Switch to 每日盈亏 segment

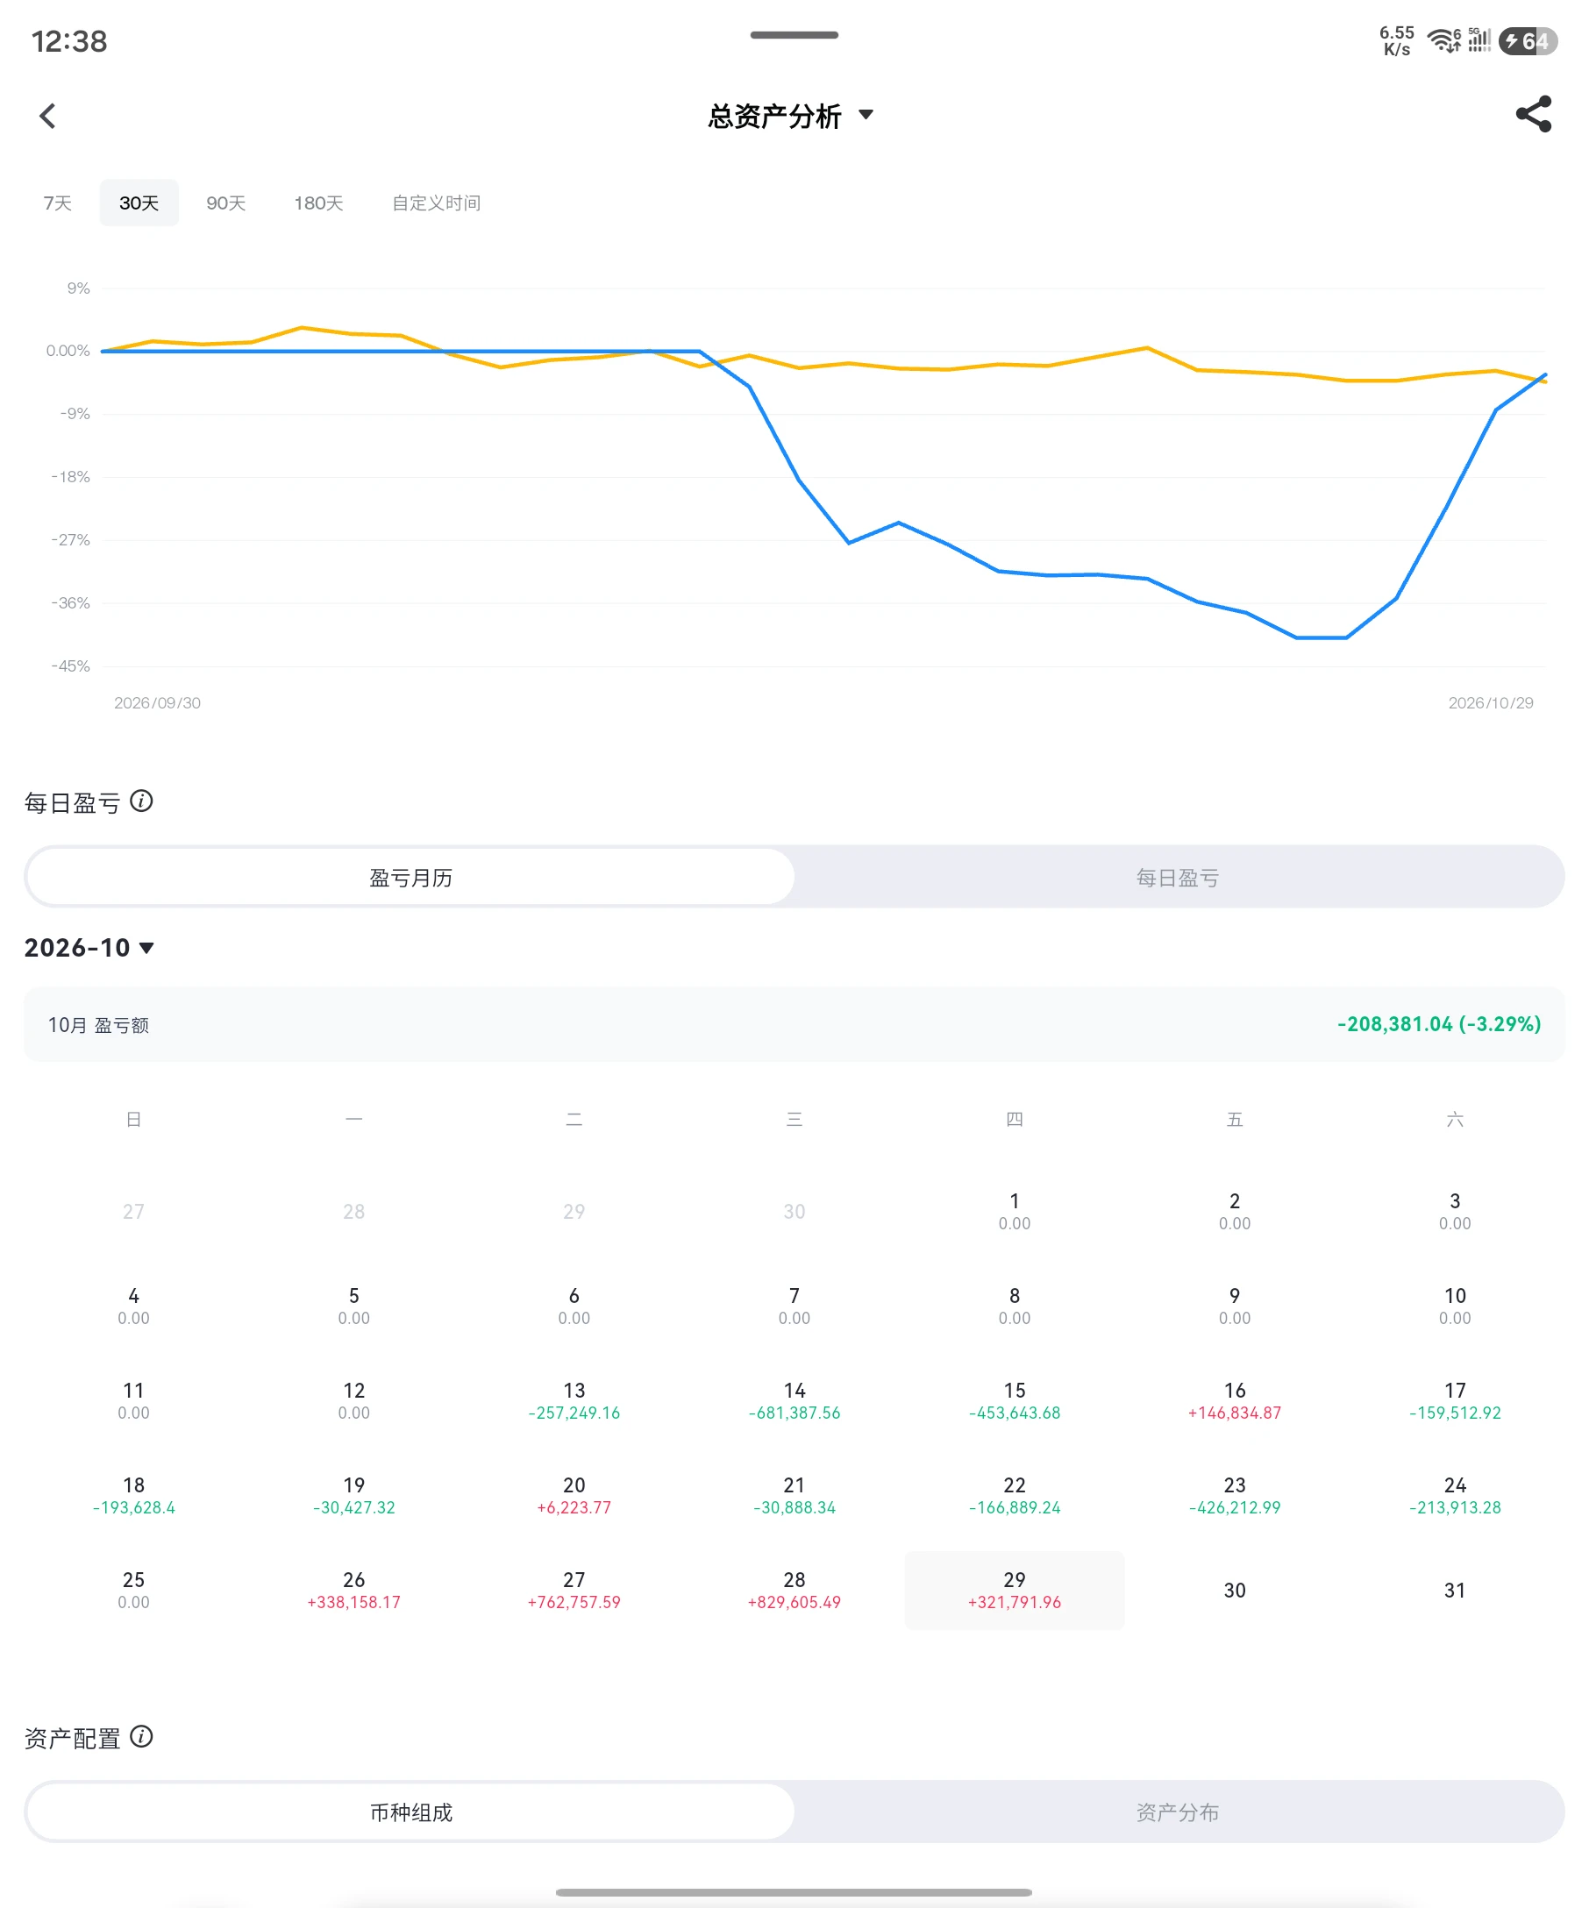pyautogui.click(x=1178, y=877)
